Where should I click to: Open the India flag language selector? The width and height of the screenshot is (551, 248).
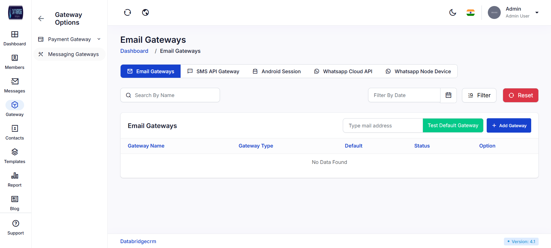click(471, 12)
